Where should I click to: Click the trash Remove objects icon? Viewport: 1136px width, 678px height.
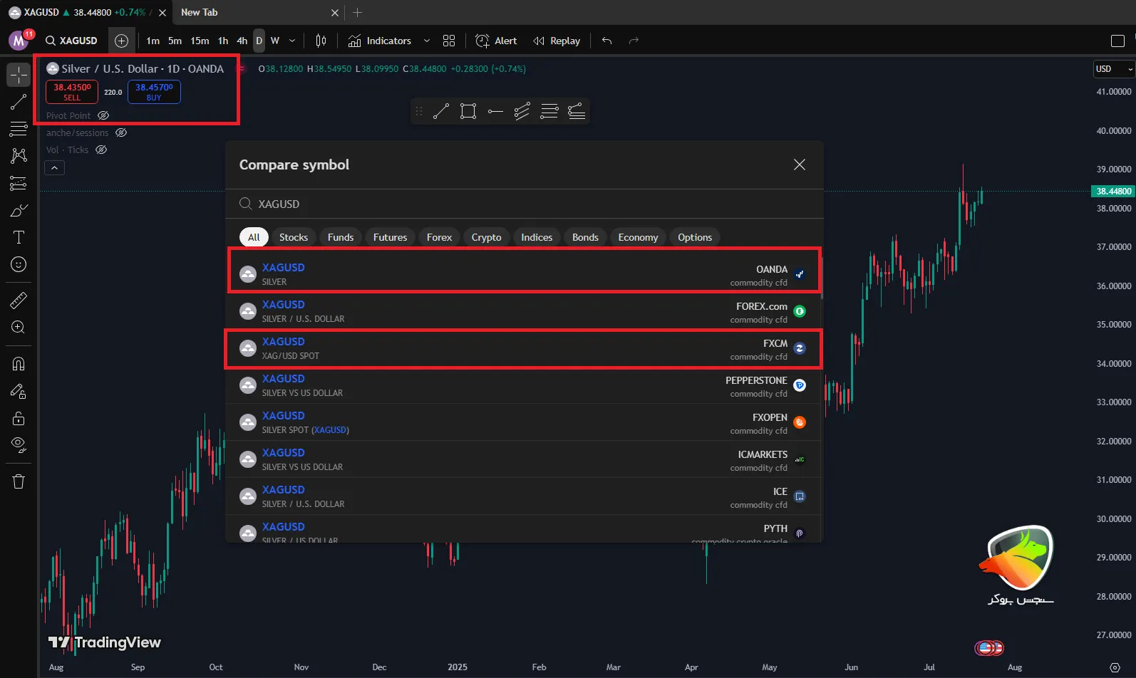(x=19, y=482)
